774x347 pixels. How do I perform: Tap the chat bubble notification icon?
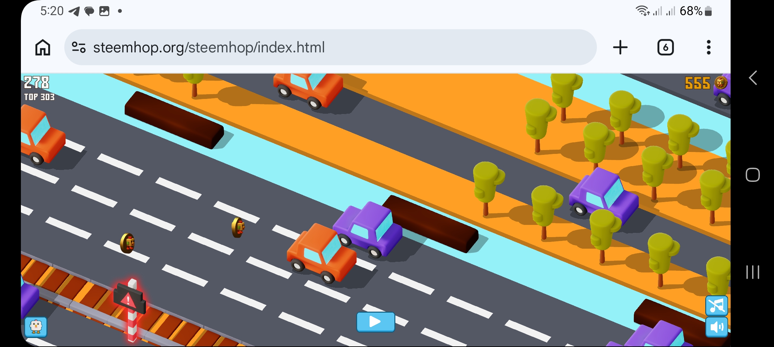point(89,11)
